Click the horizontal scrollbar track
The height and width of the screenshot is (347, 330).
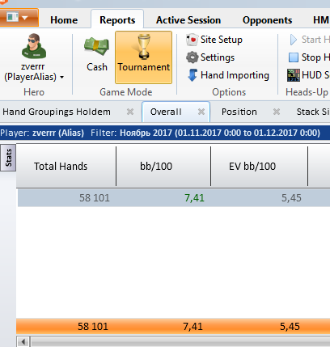pyautogui.click(x=180, y=342)
